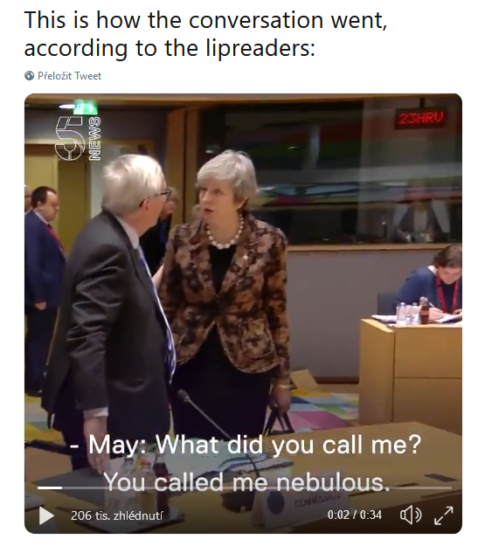Viewport: 485px width, 546px height.
Task: Click the globe icon beside Přeložit Tweet
Action: point(29,75)
